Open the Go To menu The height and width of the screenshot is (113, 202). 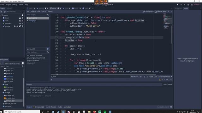point(44,12)
